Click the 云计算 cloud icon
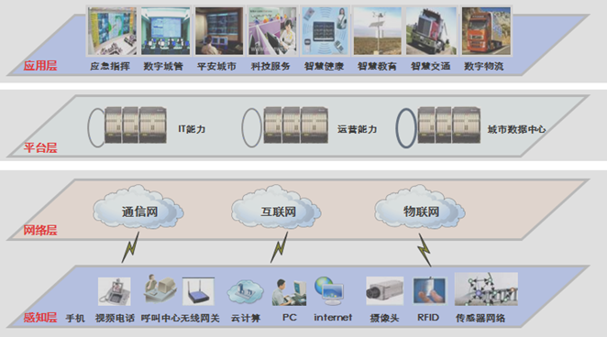The image size is (607, 337). click(245, 292)
